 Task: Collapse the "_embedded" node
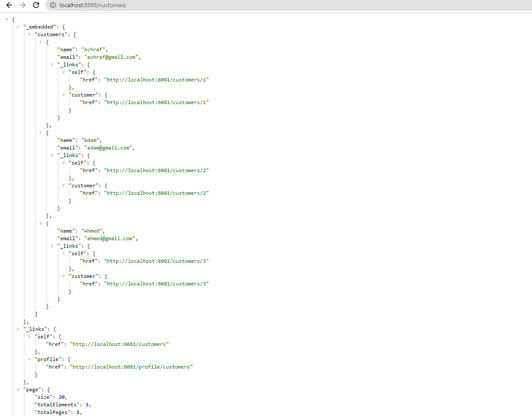[x=18, y=26]
